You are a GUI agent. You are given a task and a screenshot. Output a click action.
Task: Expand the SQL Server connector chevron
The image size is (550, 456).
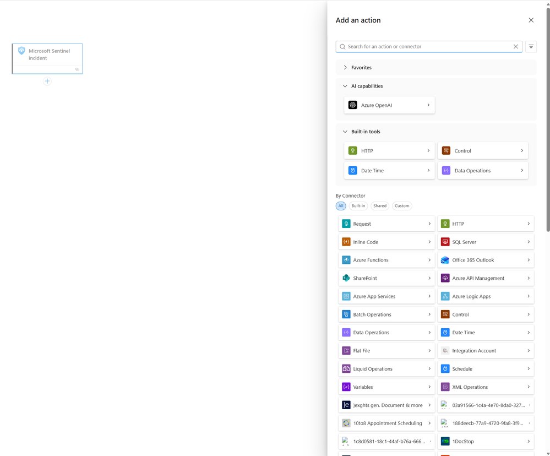point(529,242)
